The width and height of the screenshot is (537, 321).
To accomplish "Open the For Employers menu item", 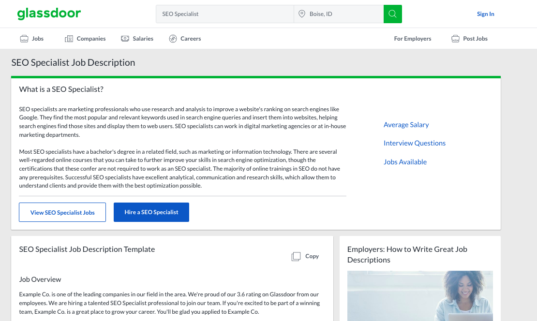I will (412, 38).
